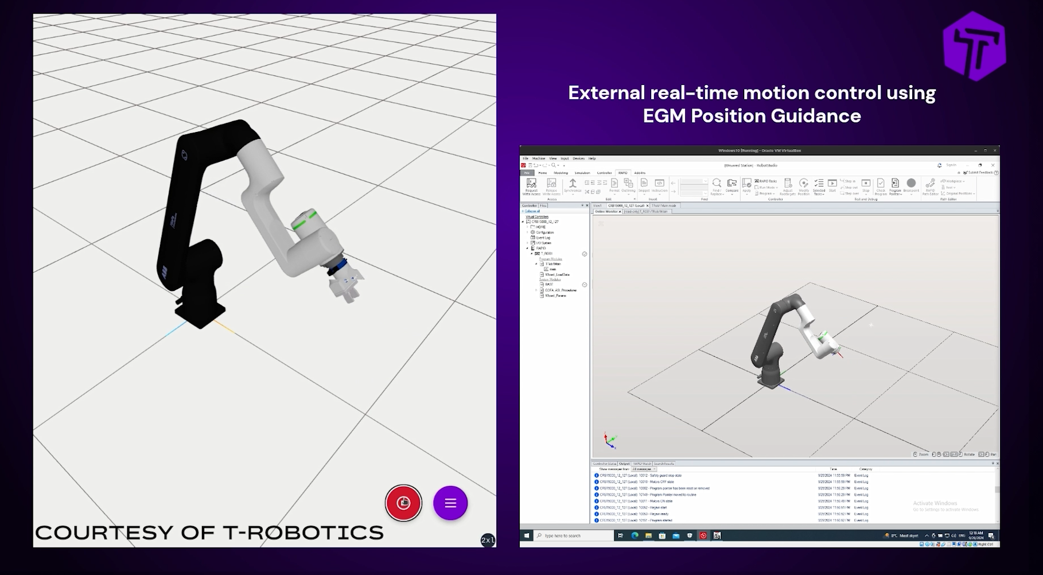Expand the COFA_ASI_Procedure module node
The height and width of the screenshot is (575, 1043).
[x=536, y=290]
